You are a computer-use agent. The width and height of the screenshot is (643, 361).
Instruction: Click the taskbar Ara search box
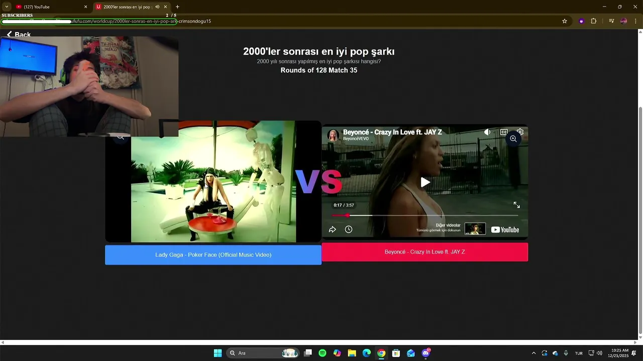coord(263,353)
